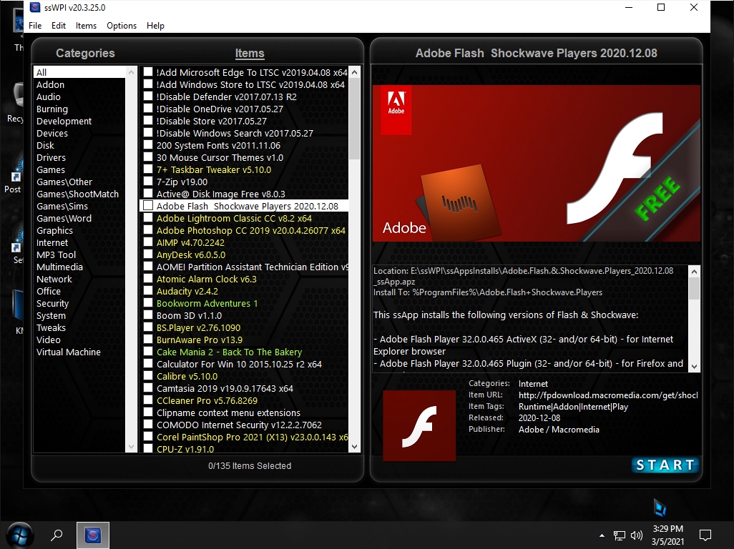
Task: Select the Graphics category
Action: (55, 231)
